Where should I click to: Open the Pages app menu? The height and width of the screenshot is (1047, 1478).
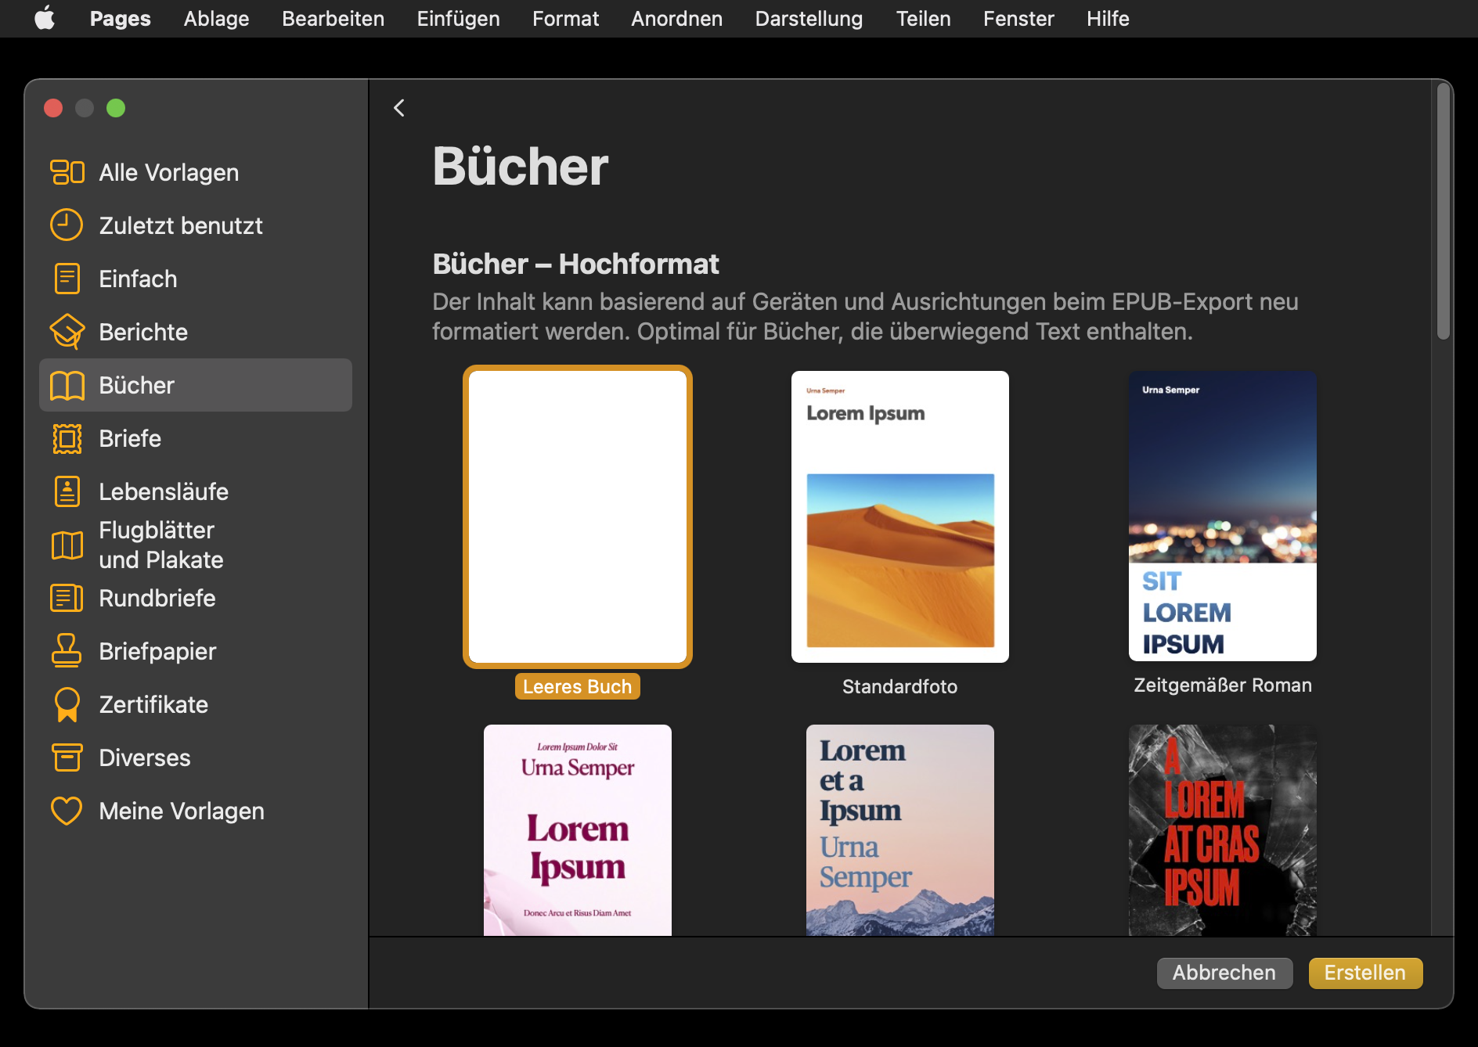click(x=121, y=18)
